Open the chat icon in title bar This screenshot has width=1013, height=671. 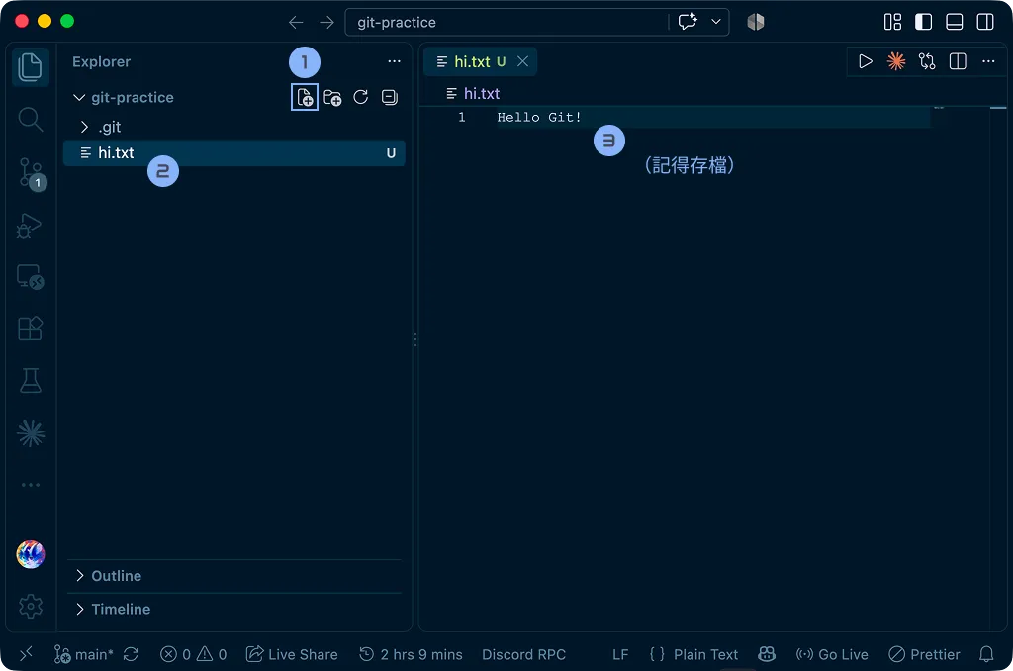pos(688,22)
